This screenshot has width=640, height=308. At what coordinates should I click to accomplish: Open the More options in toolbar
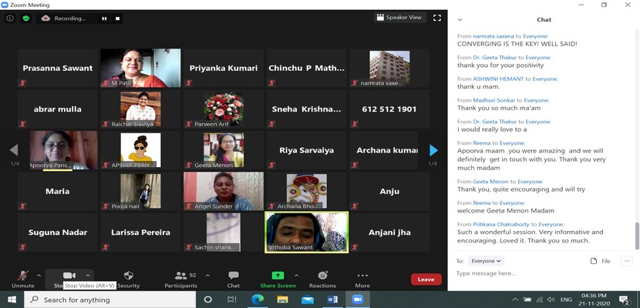(362, 276)
